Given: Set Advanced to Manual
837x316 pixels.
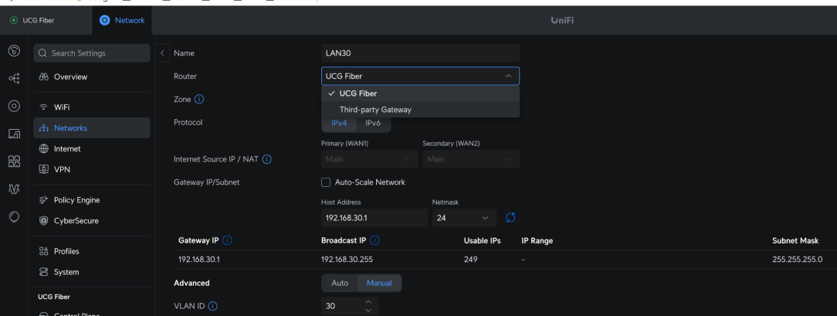Looking at the screenshot, I should tap(380, 283).
